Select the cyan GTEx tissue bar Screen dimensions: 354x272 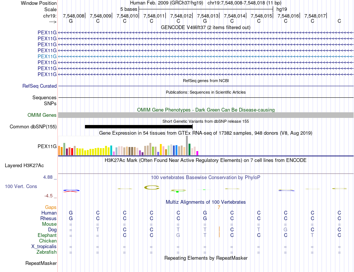click(x=111, y=150)
